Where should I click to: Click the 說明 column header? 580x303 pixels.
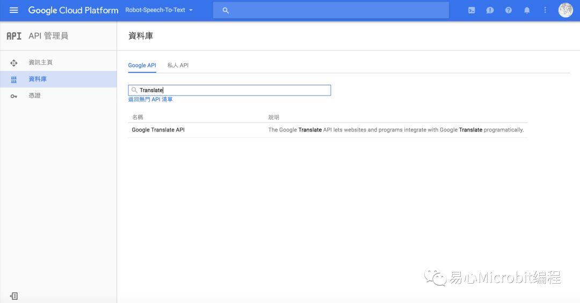274,117
